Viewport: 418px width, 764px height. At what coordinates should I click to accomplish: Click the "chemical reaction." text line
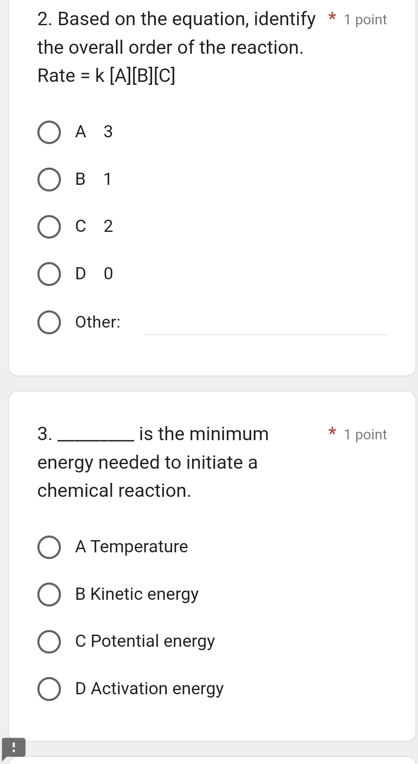click(x=114, y=491)
